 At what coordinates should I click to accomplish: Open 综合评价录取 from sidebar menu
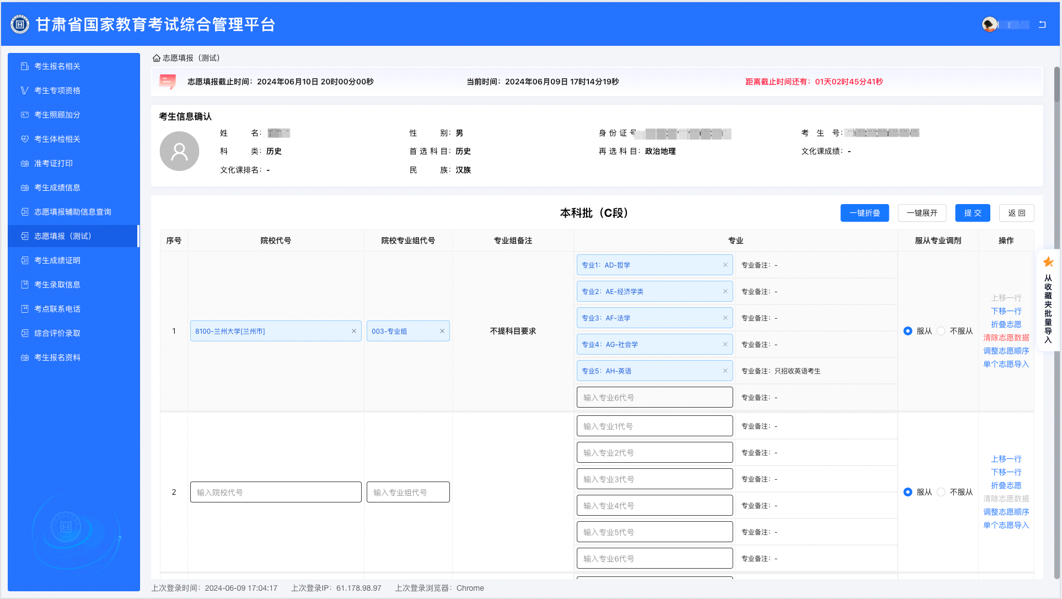coord(57,333)
